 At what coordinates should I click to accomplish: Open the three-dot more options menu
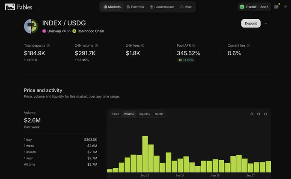point(267,24)
